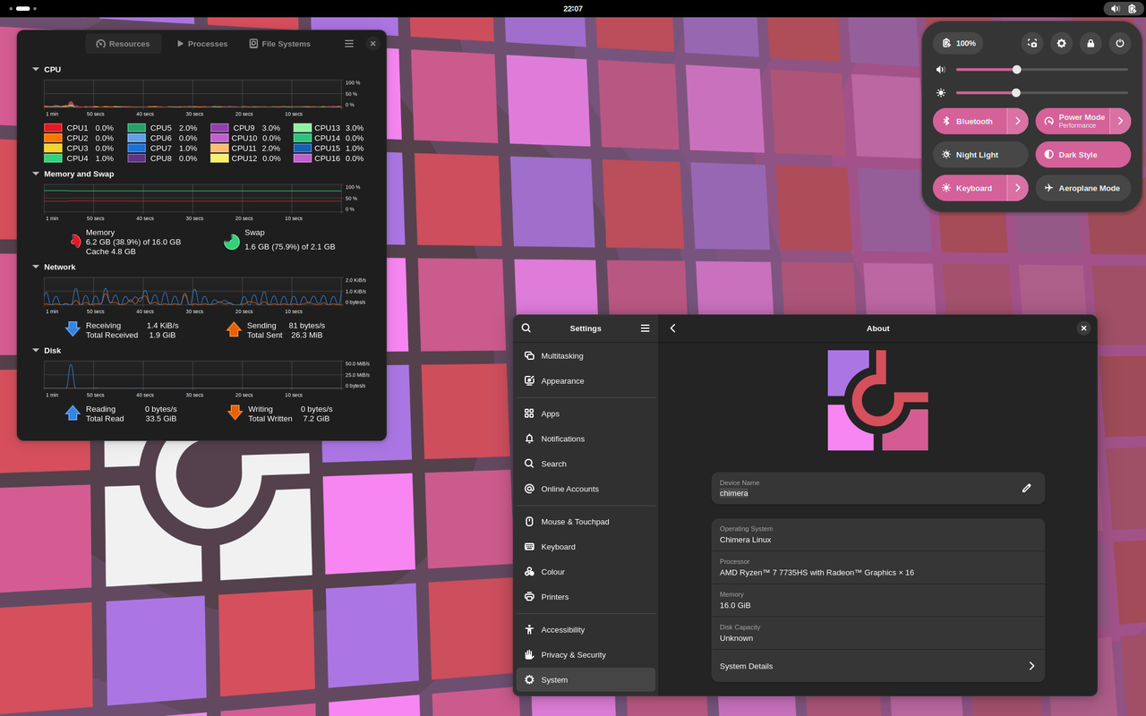Open Notifications settings page
This screenshot has height=716, width=1146.
coord(586,439)
